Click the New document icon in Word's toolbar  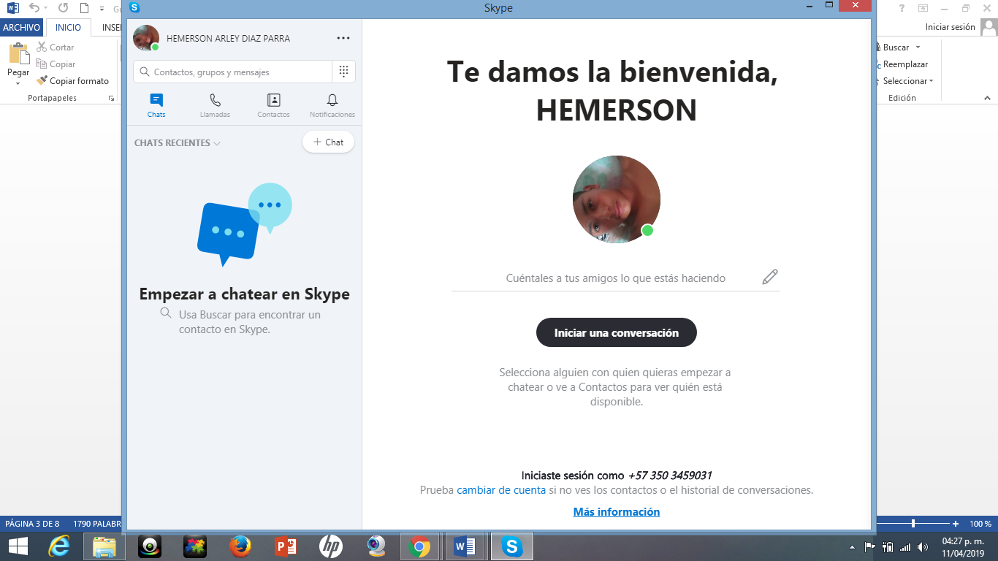84,8
